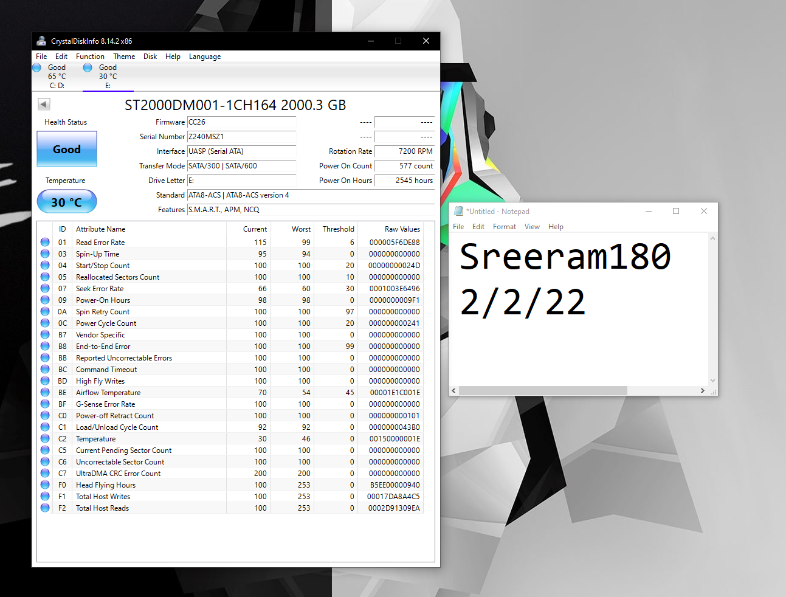
Task: Open the Disk menu
Action: 150,57
